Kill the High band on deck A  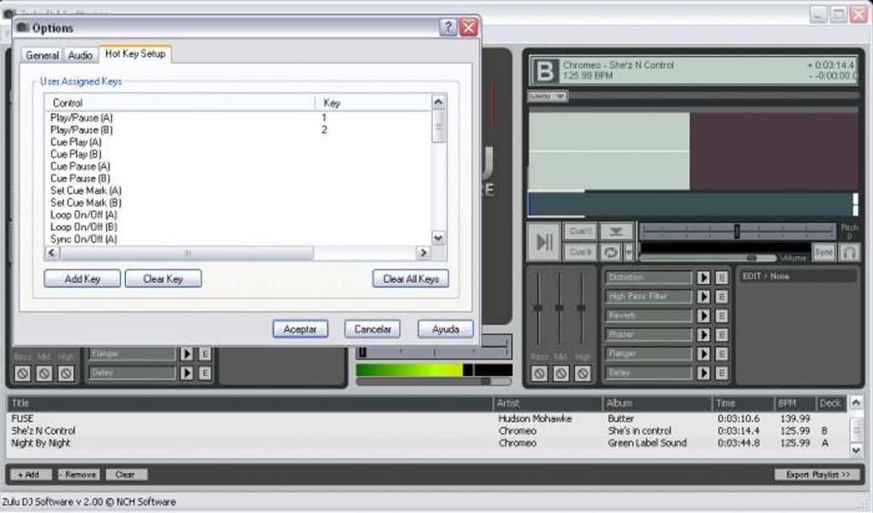point(66,374)
